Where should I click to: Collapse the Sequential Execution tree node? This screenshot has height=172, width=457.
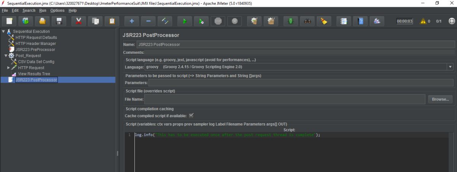(x=3, y=31)
